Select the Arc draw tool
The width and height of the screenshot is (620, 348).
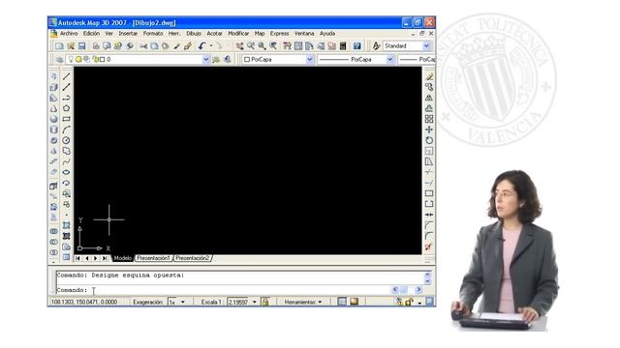[66, 130]
